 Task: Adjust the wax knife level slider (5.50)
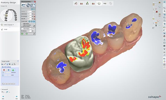tap(8, 75)
